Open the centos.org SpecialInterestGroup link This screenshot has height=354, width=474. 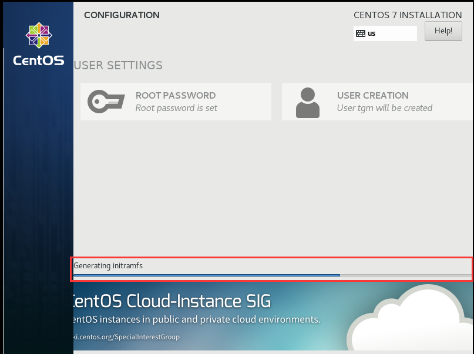pos(126,337)
